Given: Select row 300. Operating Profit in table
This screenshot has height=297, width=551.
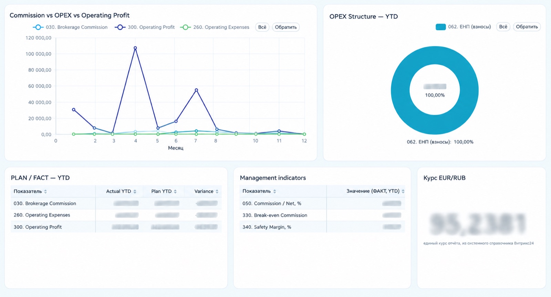Looking at the screenshot, I should tap(116, 227).
